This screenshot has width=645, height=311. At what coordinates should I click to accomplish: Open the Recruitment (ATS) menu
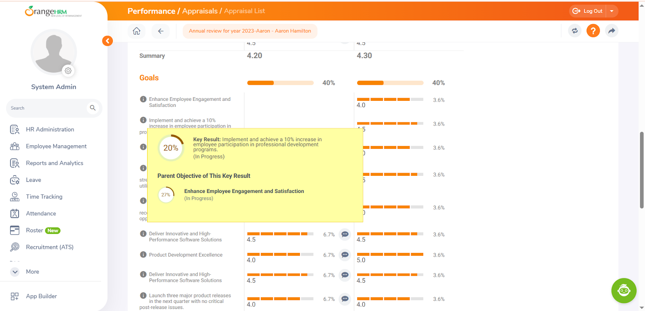(50, 247)
